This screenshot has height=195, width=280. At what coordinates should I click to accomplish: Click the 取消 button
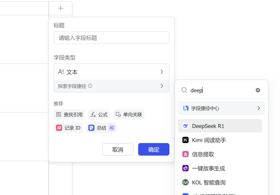(118, 149)
